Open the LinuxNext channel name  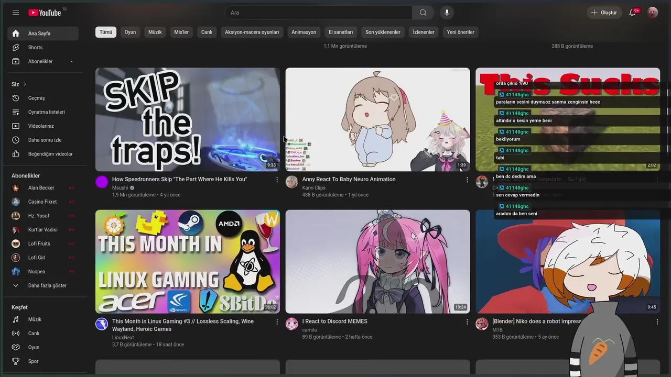(123, 338)
